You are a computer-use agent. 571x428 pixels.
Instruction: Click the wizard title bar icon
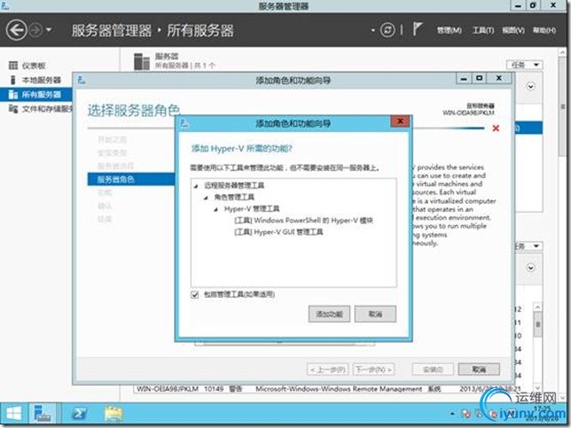[x=82, y=80]
